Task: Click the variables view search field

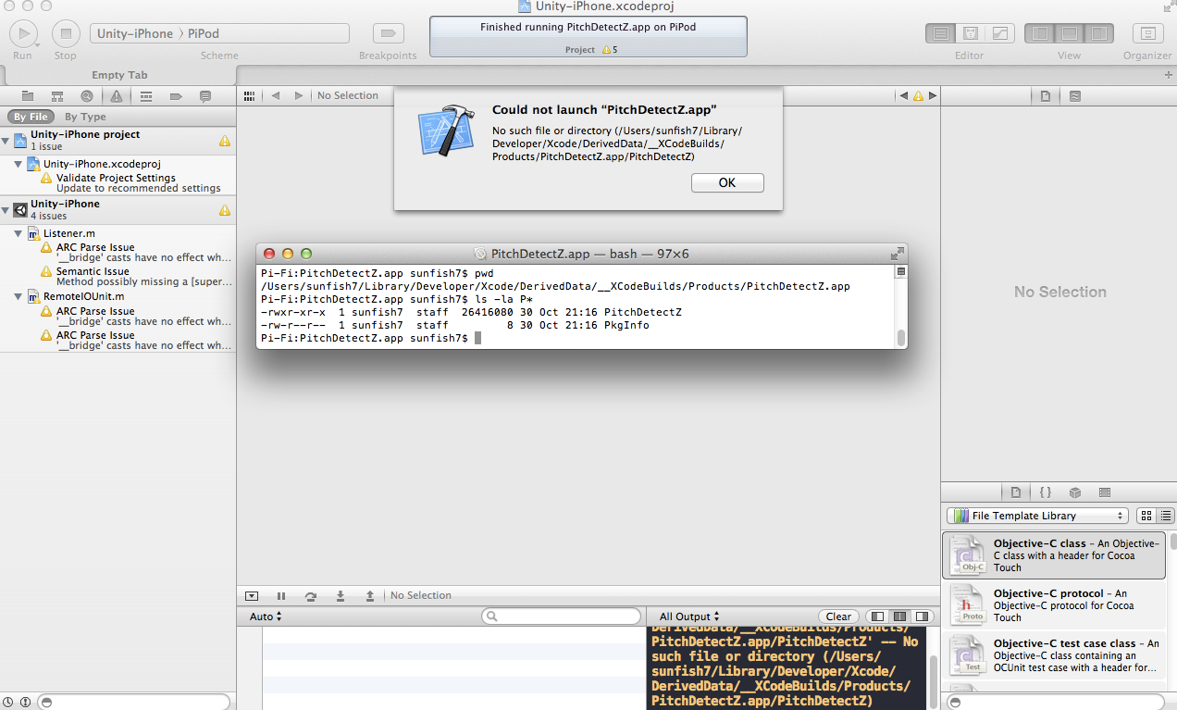Action: tap(562, 617)
